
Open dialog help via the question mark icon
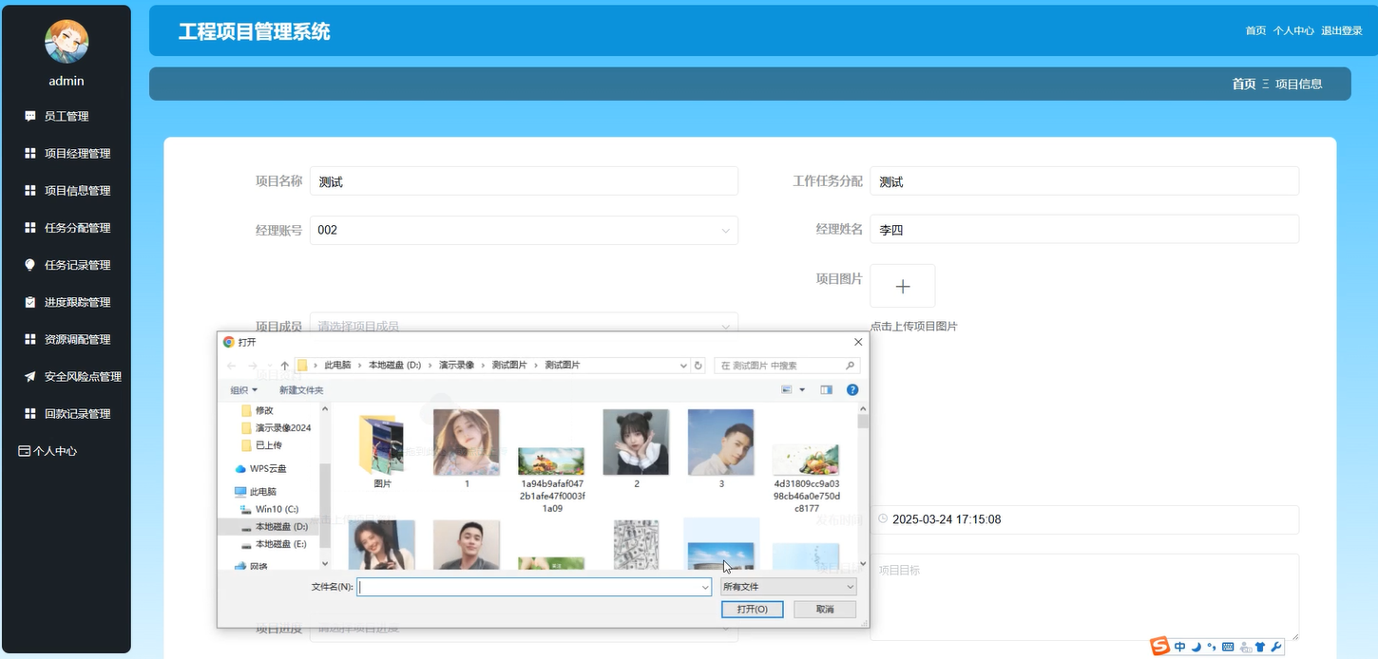pos(852,389)
